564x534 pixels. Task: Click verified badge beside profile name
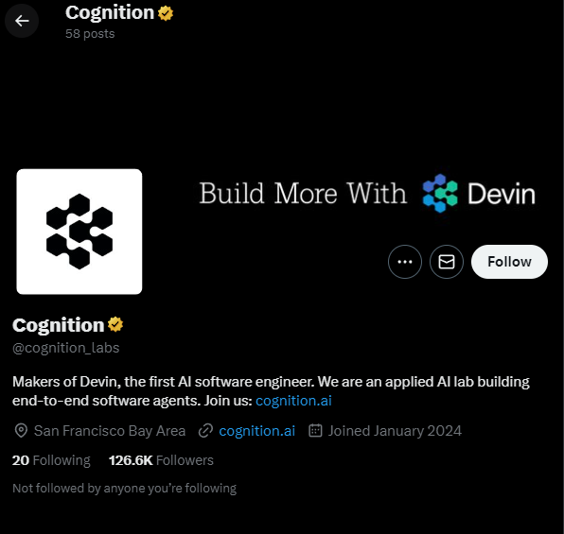tap(115, 324)
